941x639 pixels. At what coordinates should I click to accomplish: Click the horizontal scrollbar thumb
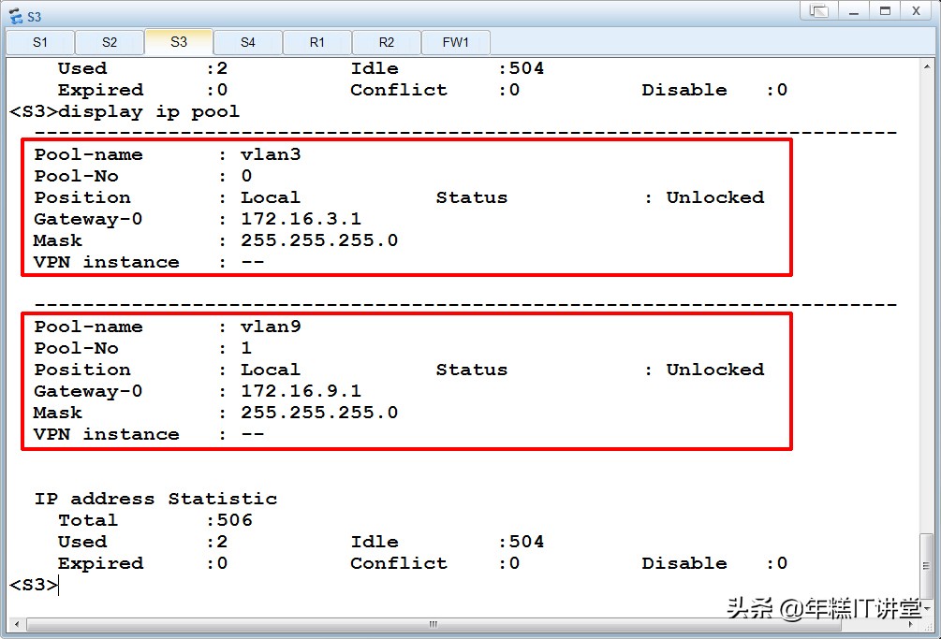[x=434, y=624]
